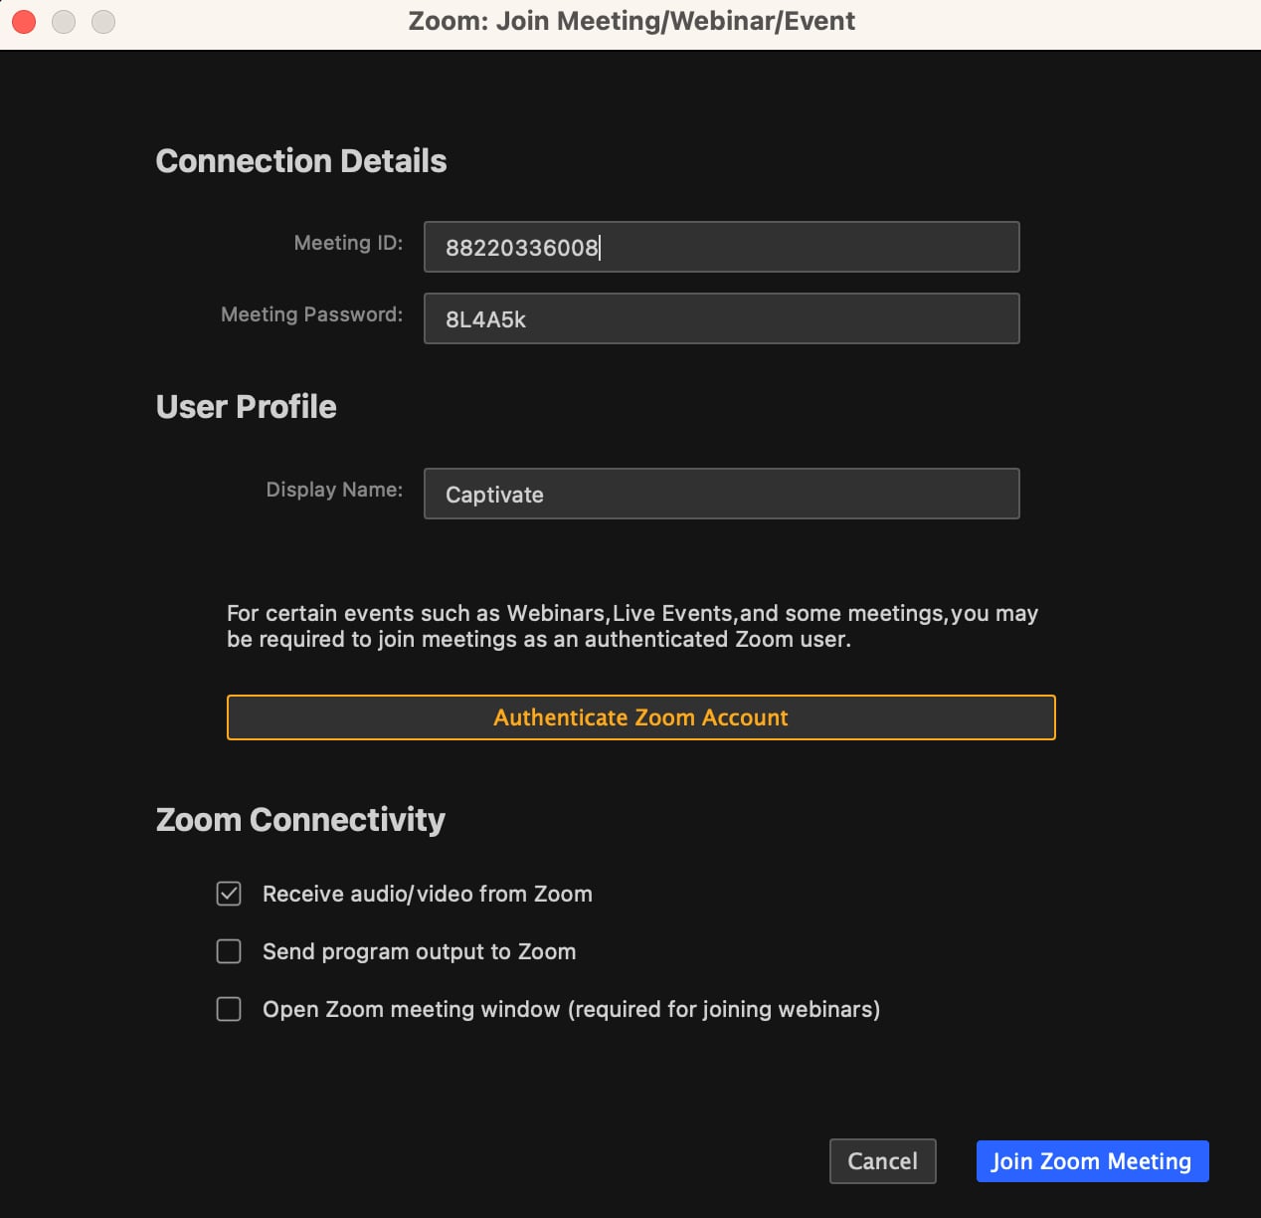Click the Meeting Password field
The width and height of the screenshot is (1261, 1218).
[721, 318]
